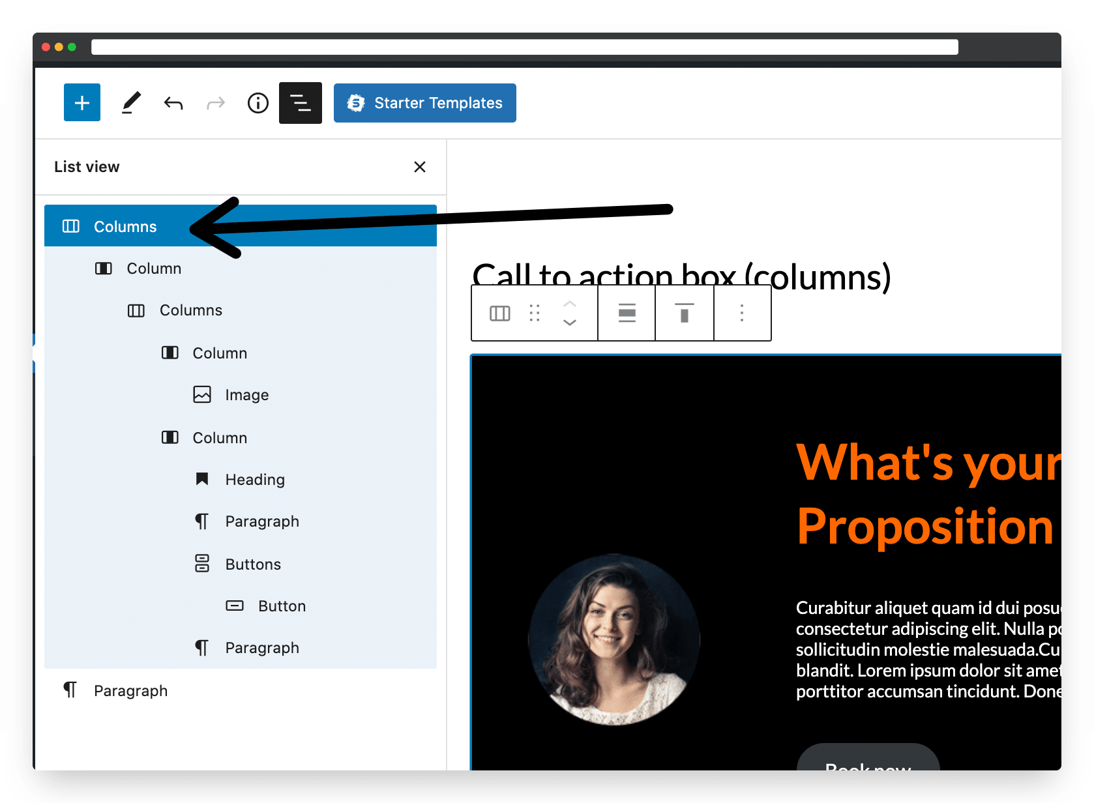Select the Column containing the Heading
The image size is (1094, 803).
[241, 437]
